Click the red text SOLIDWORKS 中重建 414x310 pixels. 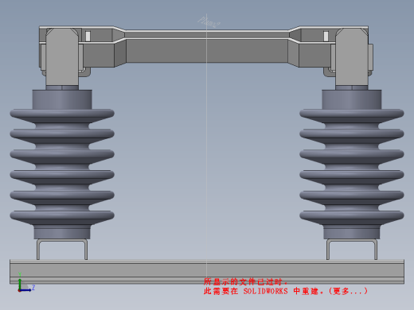pyautogui.click(x=283, y=291)
